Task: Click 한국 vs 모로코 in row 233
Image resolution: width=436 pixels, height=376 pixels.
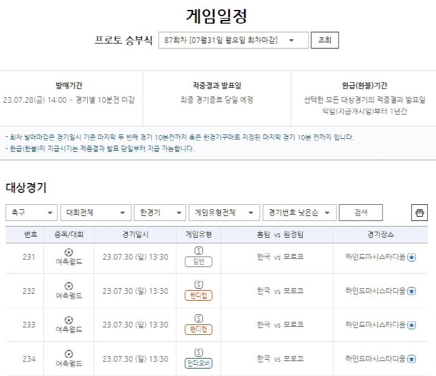Action: point(280,325)
